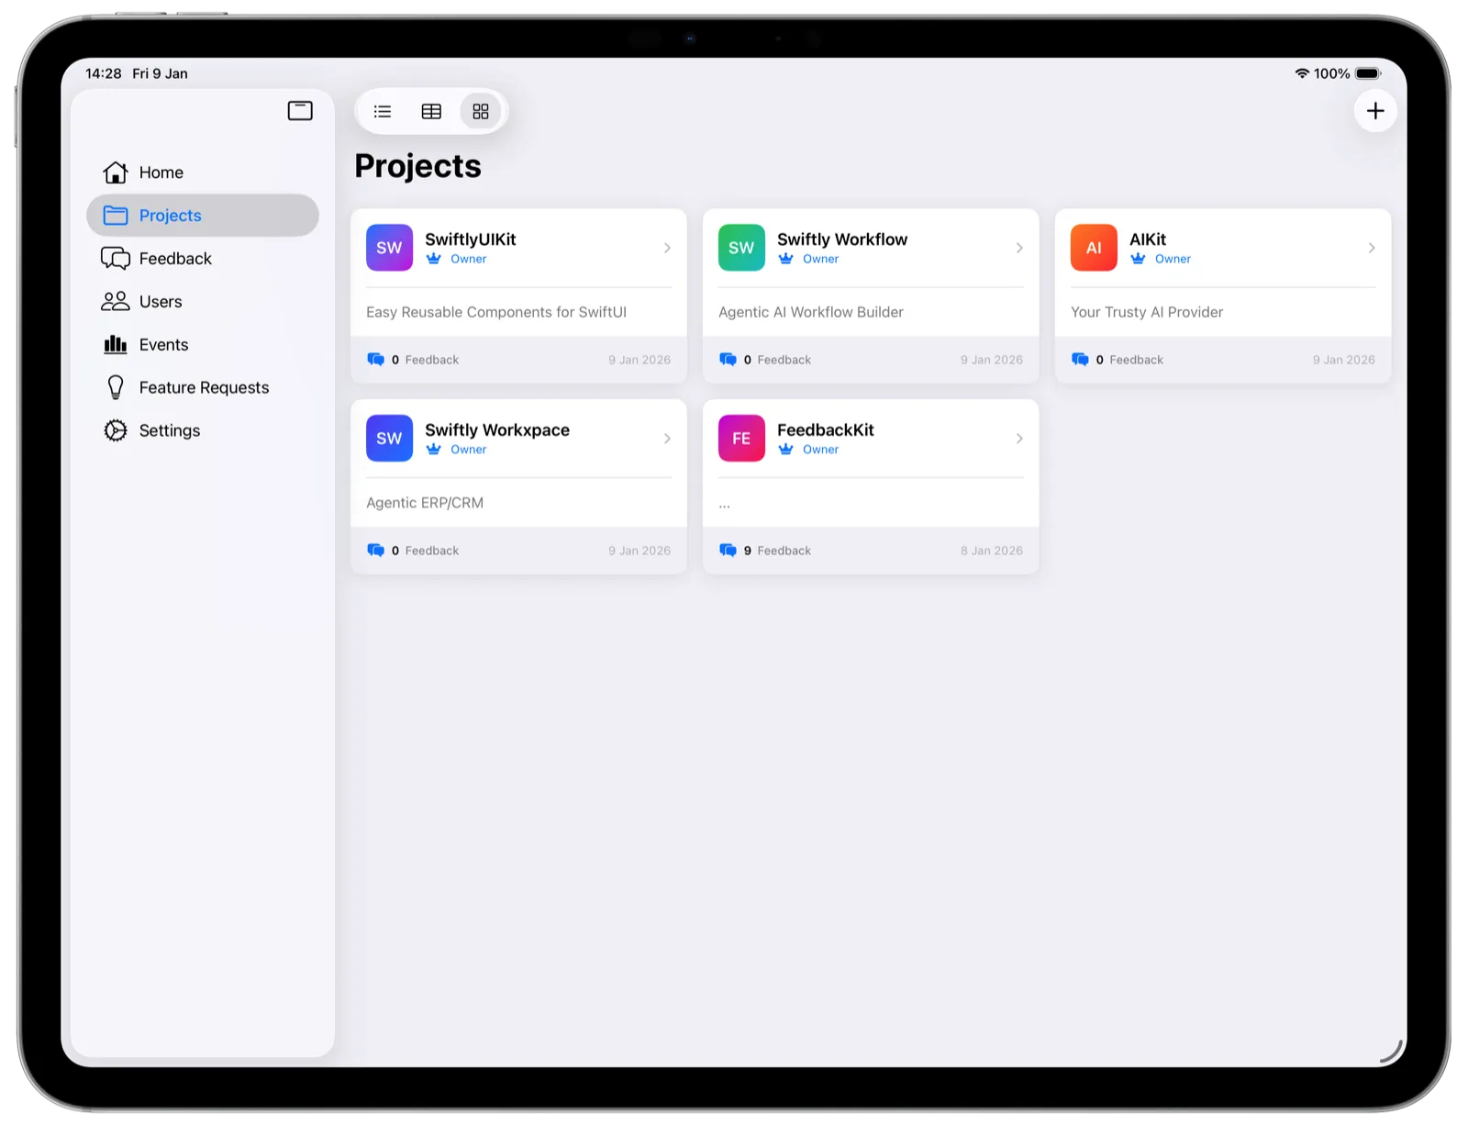Expand the Swiftly Workflow card chevron
The width and height of the screenshot is (1468, 1125).
click(x=1019, y=248)
